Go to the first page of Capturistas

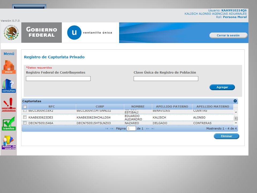(x=107, y=128)
